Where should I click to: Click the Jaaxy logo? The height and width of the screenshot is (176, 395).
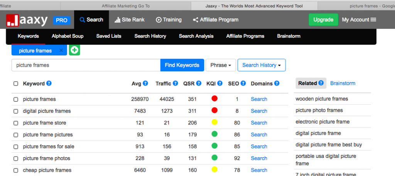[x=27, y=20]
